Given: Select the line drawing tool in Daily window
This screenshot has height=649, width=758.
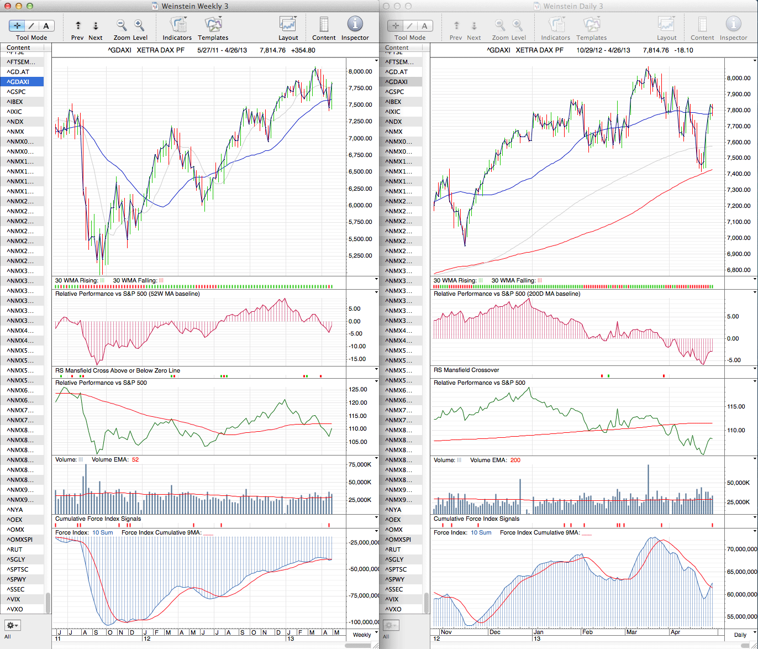Looking at the screenshot, I should [410, 25].
